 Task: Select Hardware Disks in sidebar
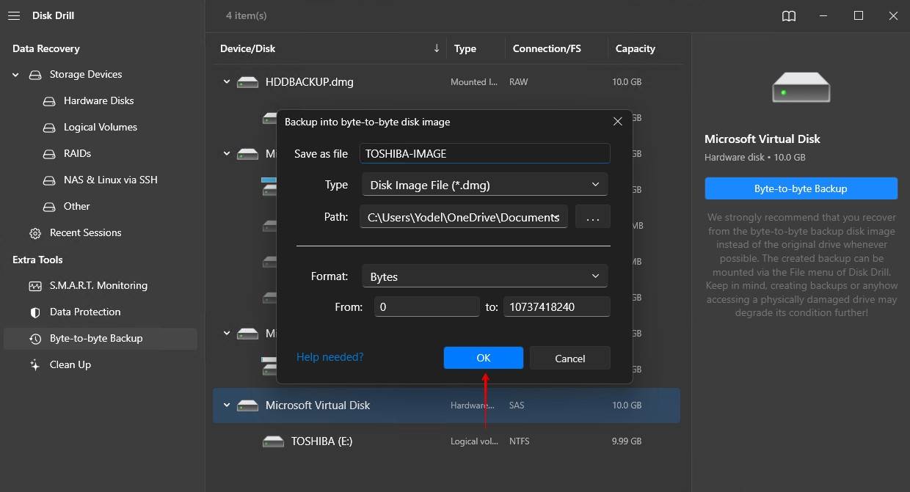(x=98, y=100)
